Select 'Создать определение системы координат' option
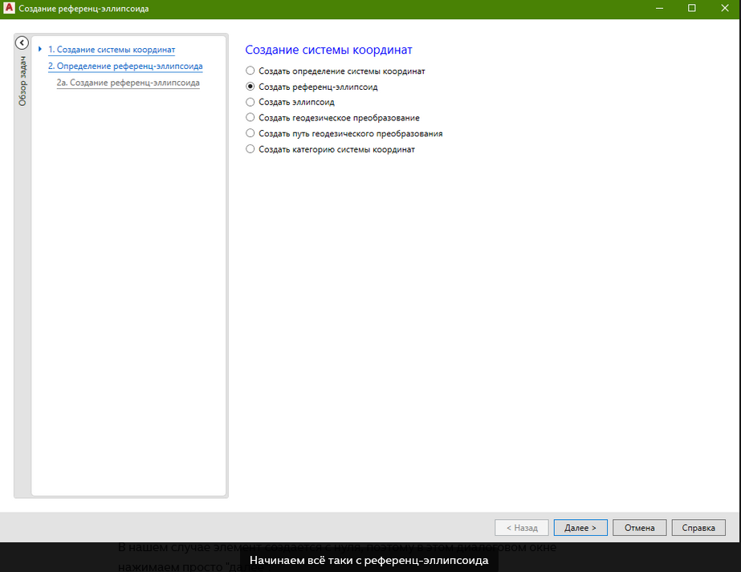Image resolution: width=741 pixels, height=572 pixels. point(250,71)
